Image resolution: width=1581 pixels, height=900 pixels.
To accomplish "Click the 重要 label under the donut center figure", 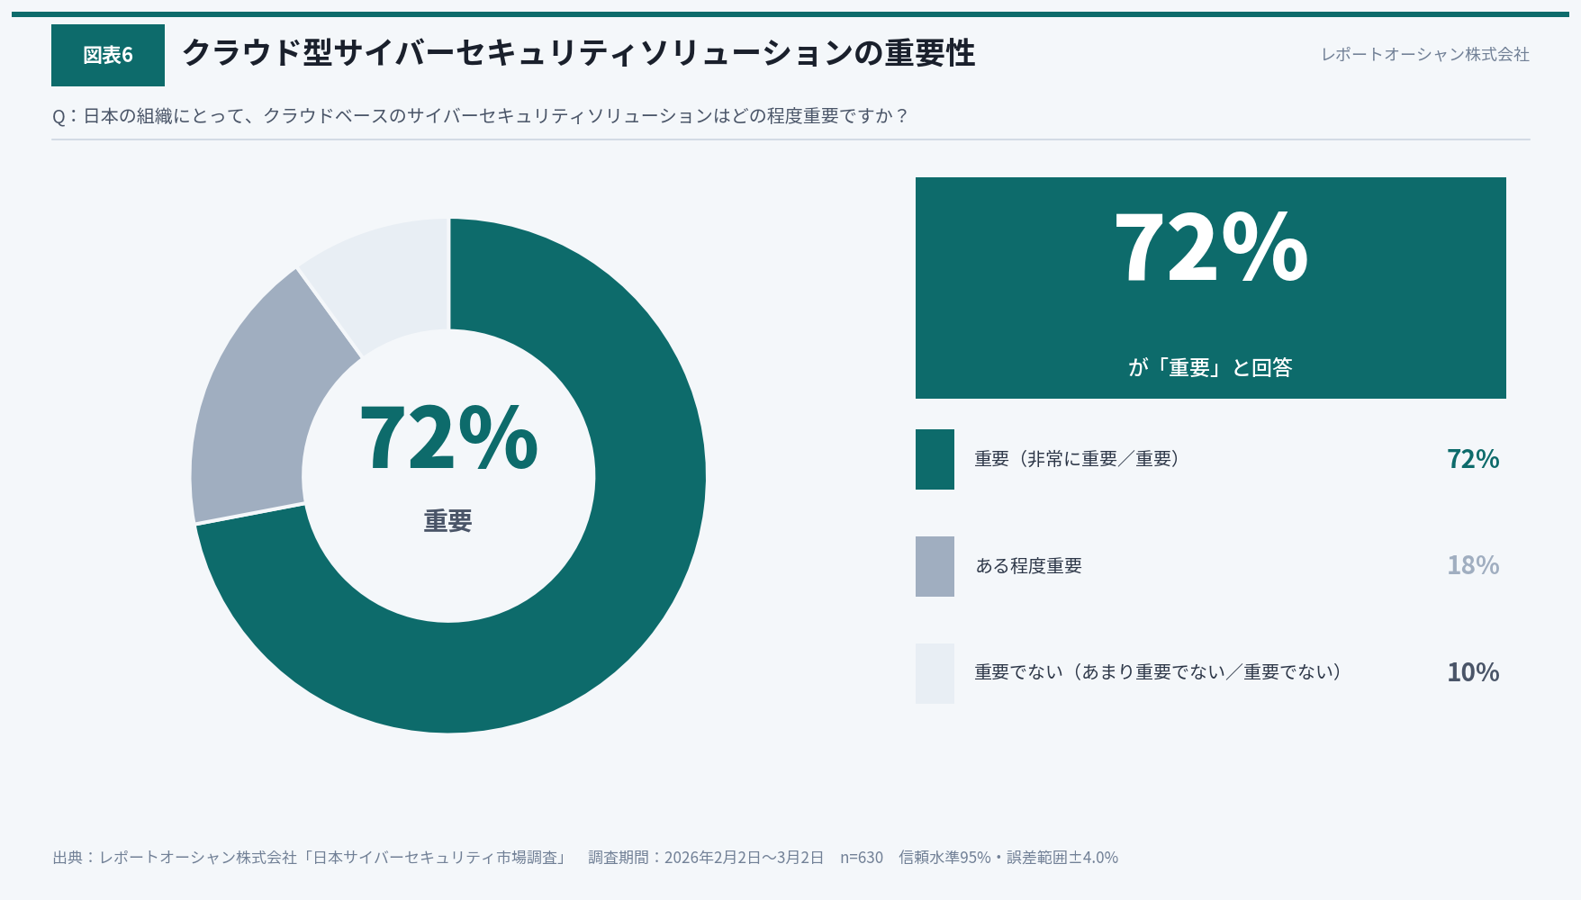I will point(448,521).
